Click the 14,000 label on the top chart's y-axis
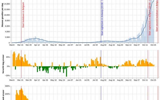The width and height of the screenshot is (160, 100). tap(7, 4)
